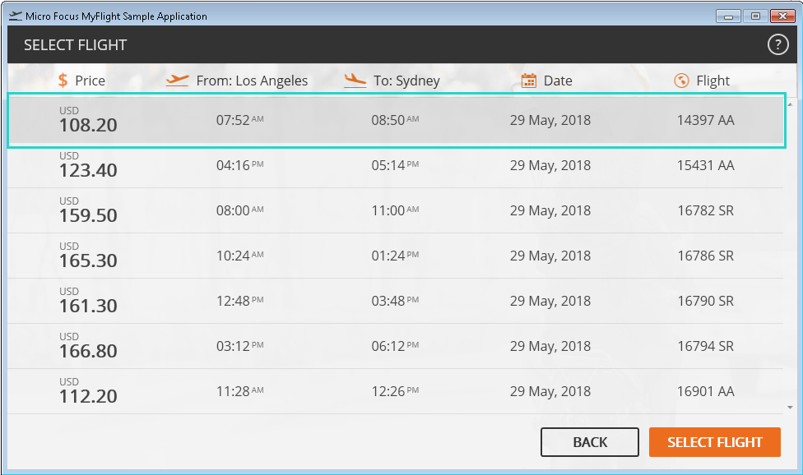This screenshot has height=475, width=803.
Task: Choose the 166.80 USD flight row
Action: tap(396, 347)
